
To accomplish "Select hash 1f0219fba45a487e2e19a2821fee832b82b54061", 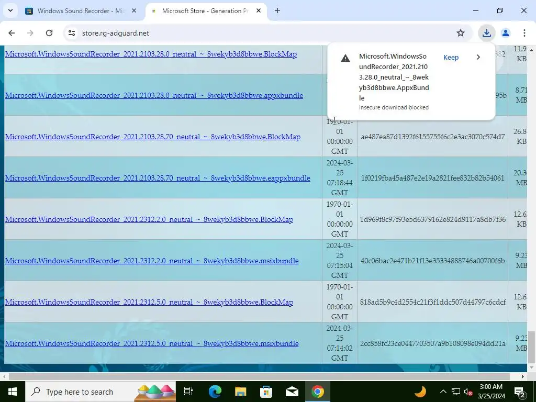I will [433, 178].
